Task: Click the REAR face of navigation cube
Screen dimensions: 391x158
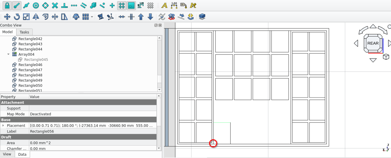Action: point(373,43)
